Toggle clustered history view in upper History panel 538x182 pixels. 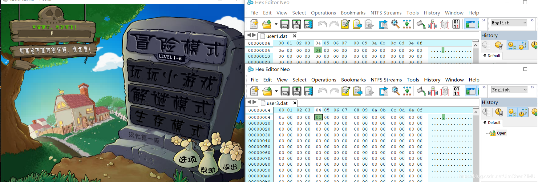click(x=512, y=46)
